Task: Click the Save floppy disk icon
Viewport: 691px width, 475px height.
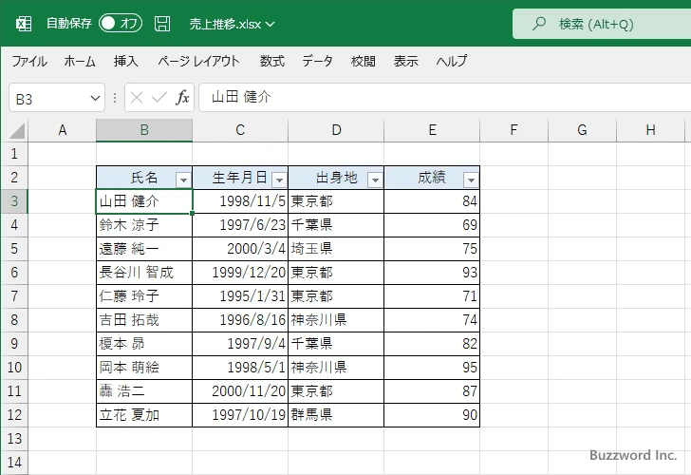Action: (162, 23)
